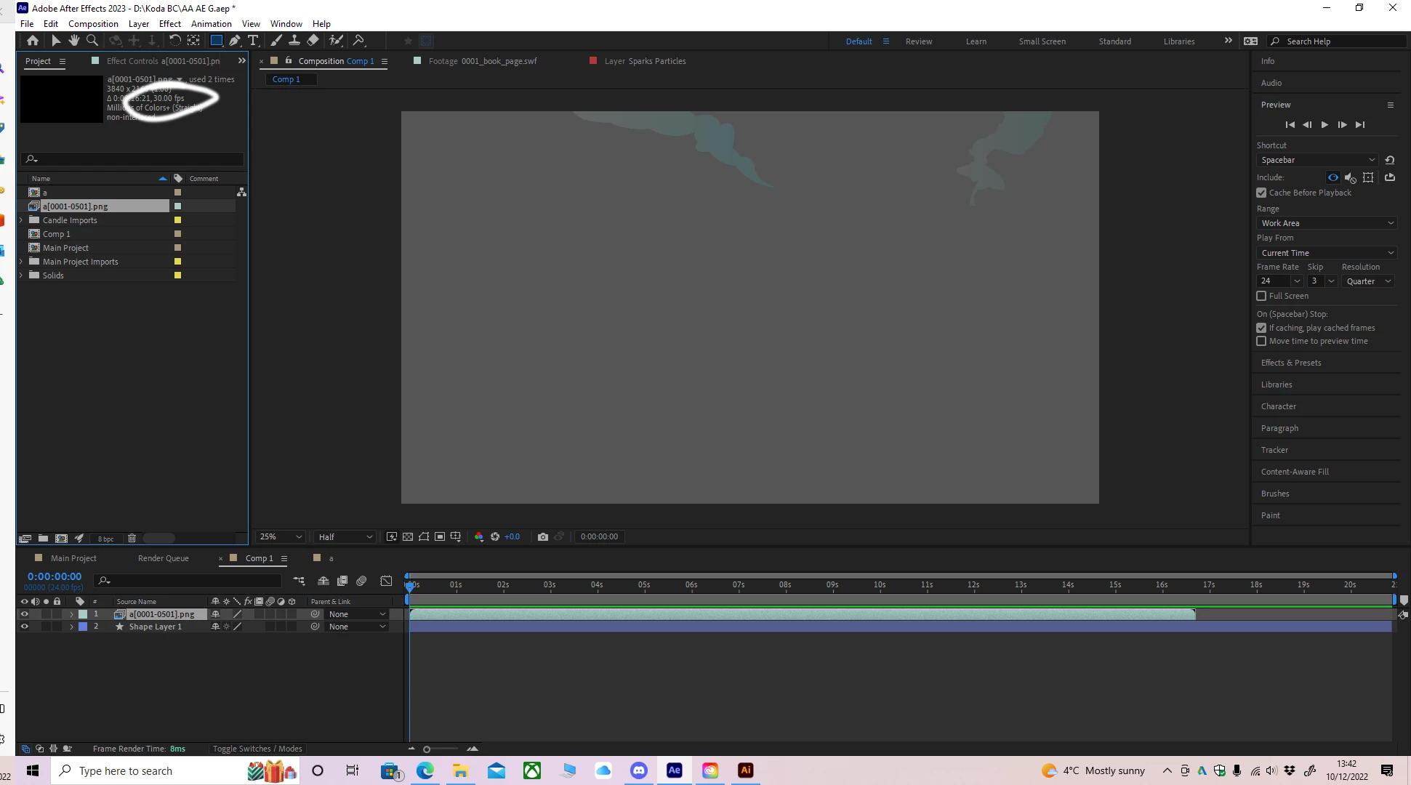Click the Delete trash icon in Project panel
The width and height of the screenshot is (1411, 785).
pos(132,539)
